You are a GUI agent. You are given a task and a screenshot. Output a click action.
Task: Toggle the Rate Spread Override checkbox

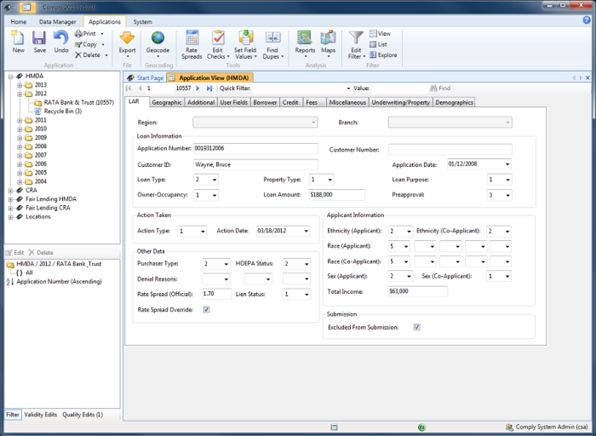tap(206, 309)
